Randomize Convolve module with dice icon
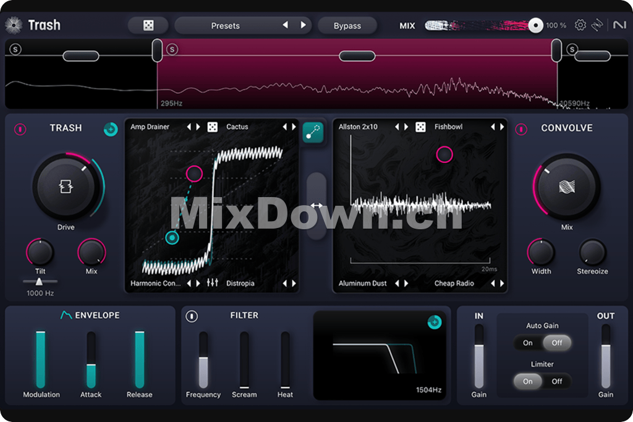The height and width of the screenshot is (422, 633). pos(420,127)
